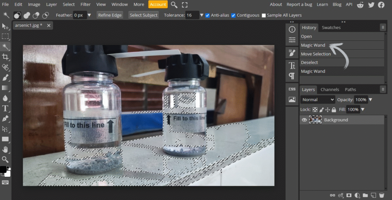Open the Filter menu
This screenshot has width=392, height=200.
tap(85, 5)
